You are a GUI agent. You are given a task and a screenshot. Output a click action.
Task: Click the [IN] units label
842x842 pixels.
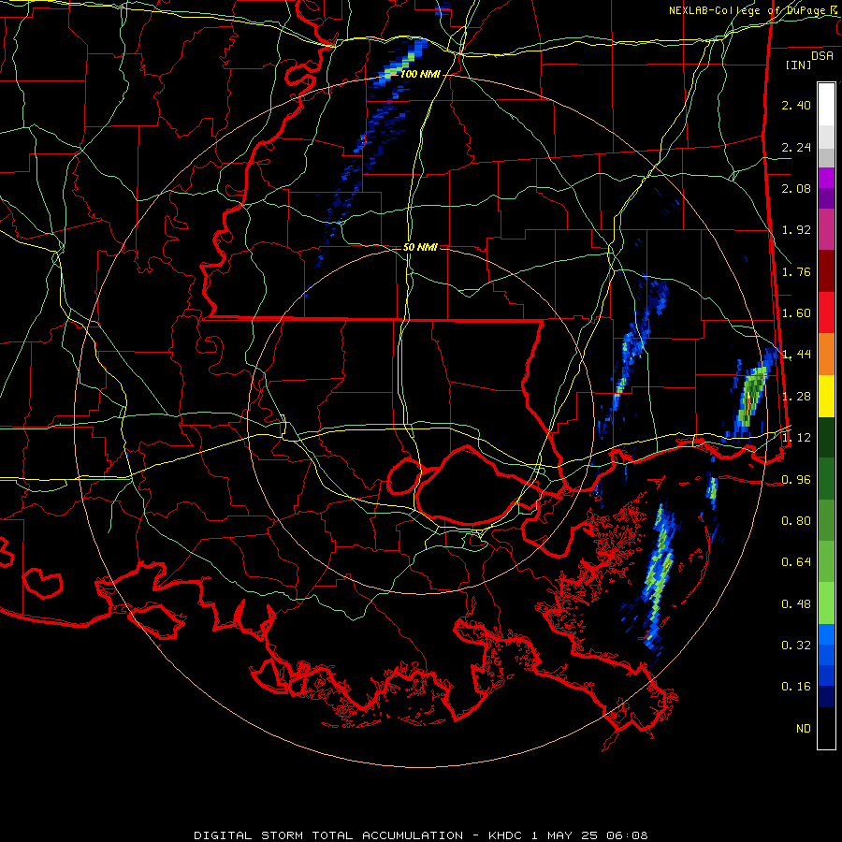799,65
